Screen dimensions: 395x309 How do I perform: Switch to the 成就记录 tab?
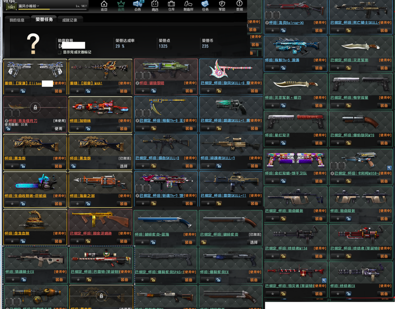click(x=69, y=20)
